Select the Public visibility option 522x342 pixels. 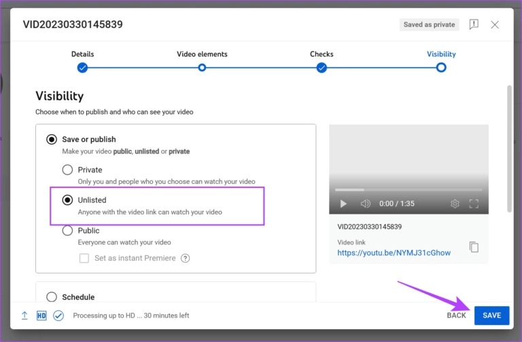click(x=68, y=231)
